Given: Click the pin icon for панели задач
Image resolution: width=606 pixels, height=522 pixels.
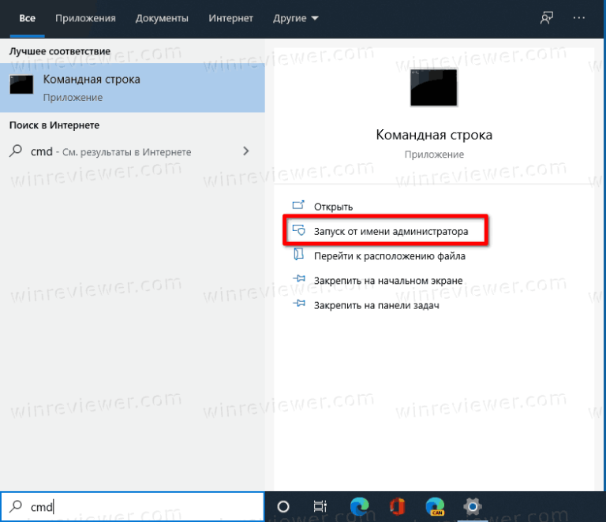Looking at the screenshot, I should pos(299,303).
